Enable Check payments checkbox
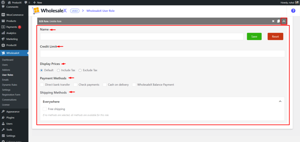Screen dimensions: 300x142 click(75, 85)
